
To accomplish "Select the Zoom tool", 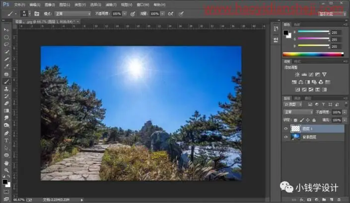I will pyautogui.click(x=6, y=170).
